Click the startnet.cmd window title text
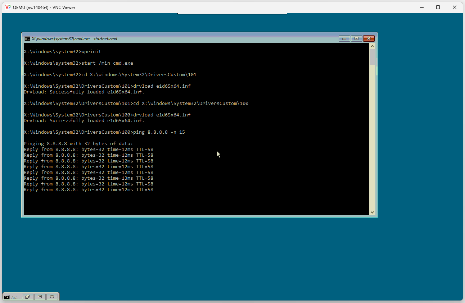465x303 pixels. 74,39
